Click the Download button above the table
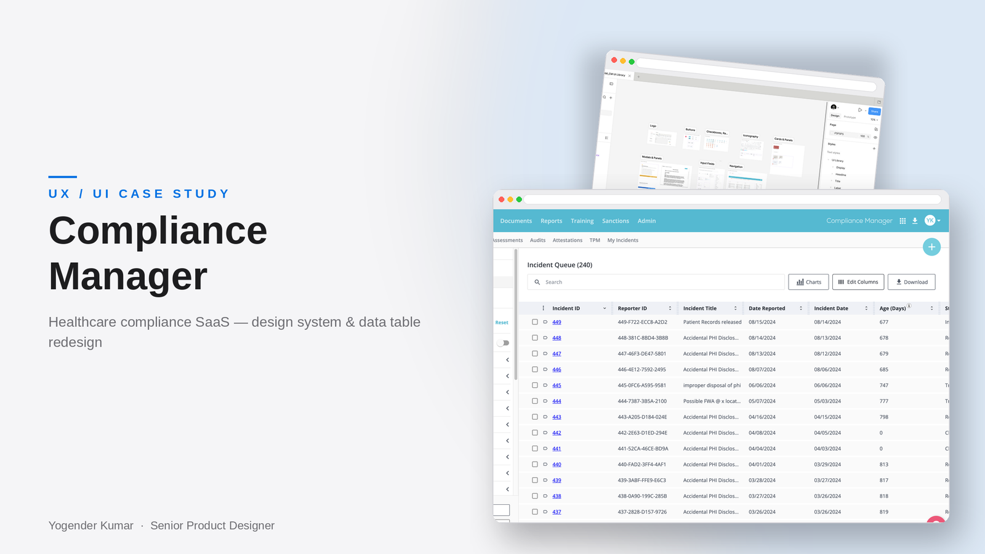Image resolution: width=985 pixels, height=554 pixels. [x=912, y=282]
